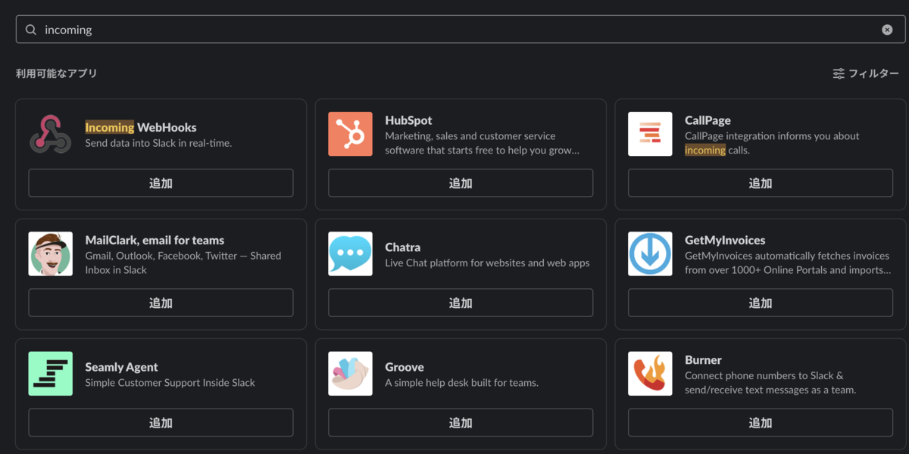
Task: Open the Groove title link
Action: click(405, 367)
